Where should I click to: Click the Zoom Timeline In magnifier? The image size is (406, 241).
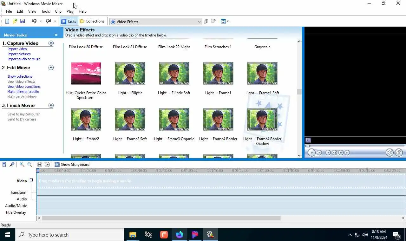(22, 165)
